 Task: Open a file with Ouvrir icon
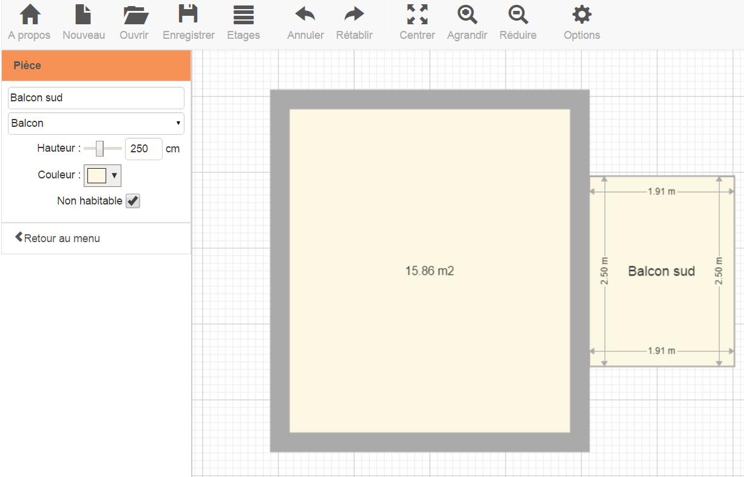134,15
